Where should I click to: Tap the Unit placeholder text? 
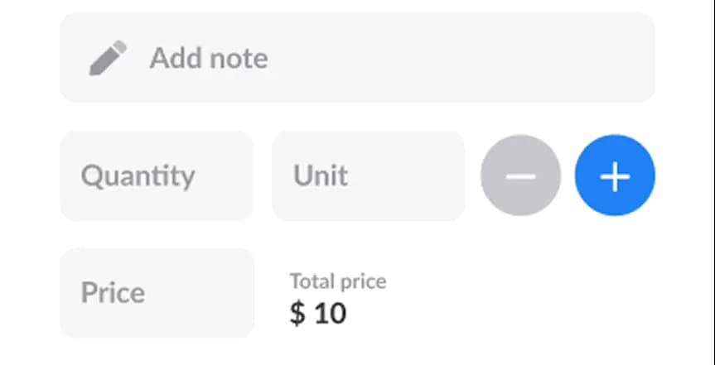[x=320, y=175]
